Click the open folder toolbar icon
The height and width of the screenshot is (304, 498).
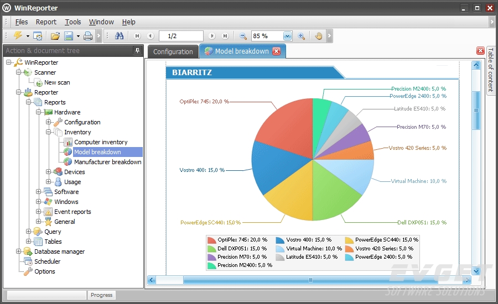pos(55,36)
